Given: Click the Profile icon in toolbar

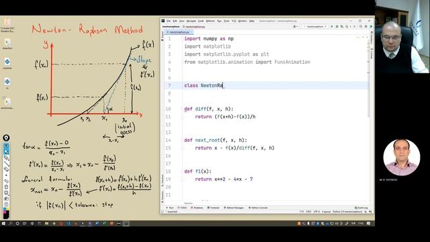Looking at the screenshot, I should [x=347, y=27].
